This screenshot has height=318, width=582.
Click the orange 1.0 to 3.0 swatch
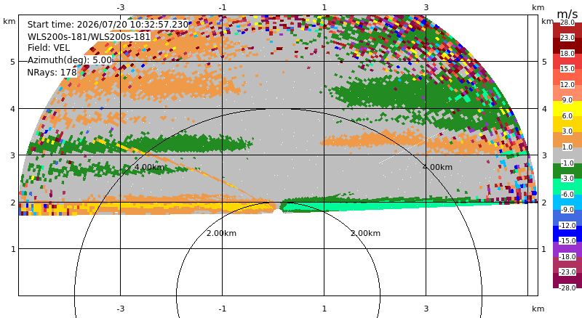[x=567, y=139]
